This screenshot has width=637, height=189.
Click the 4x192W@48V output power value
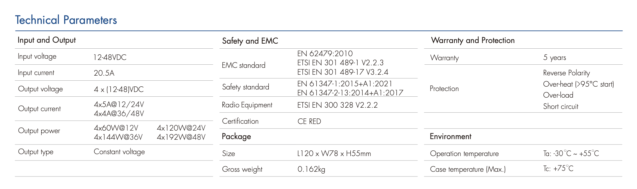click(181, 137)
